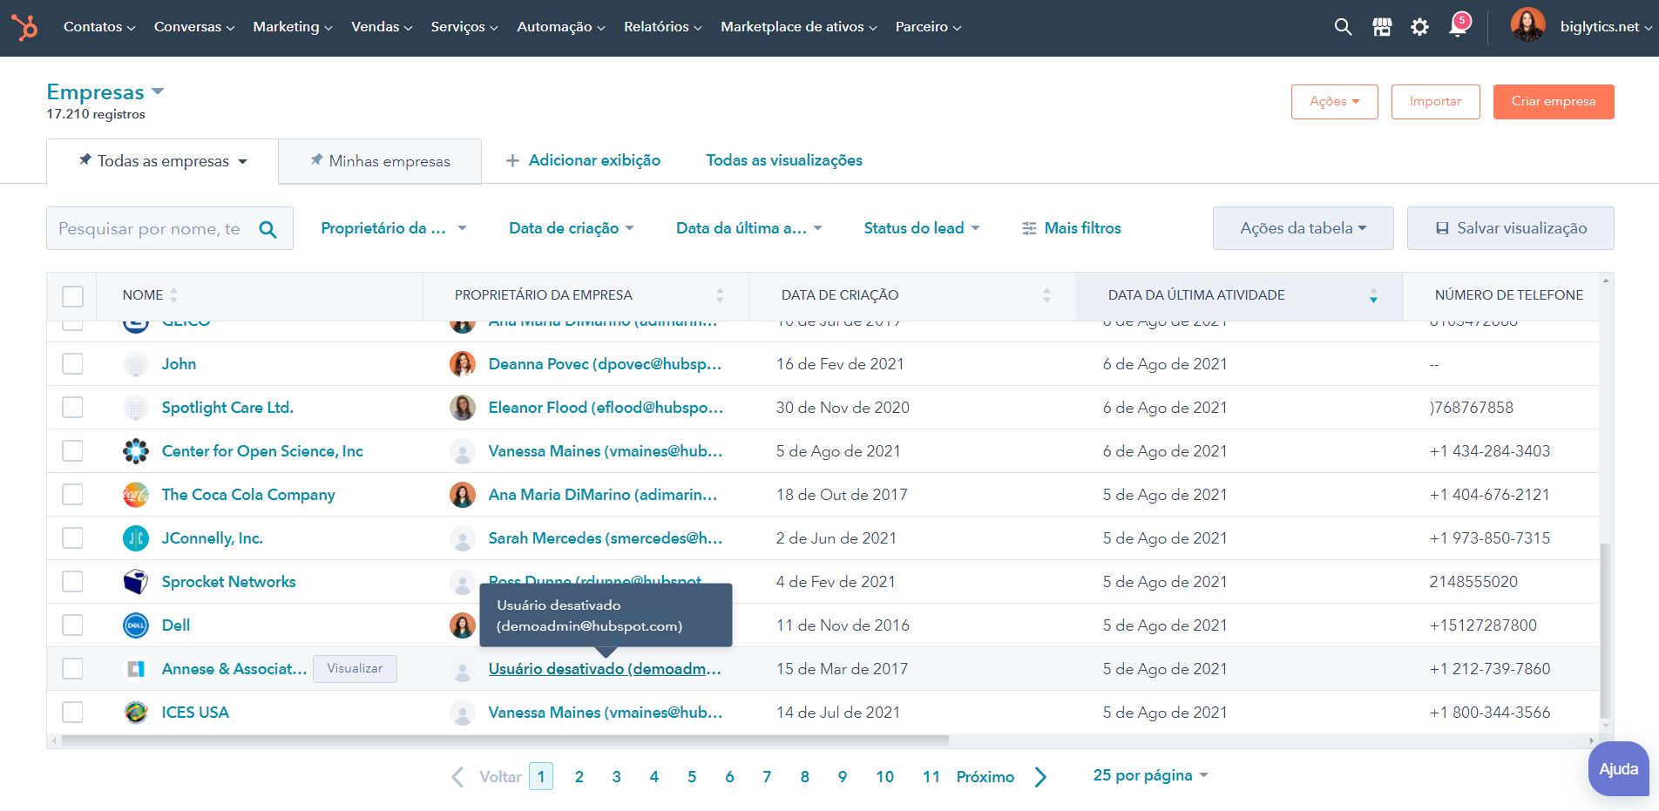Go to page 5 of results

[x=691, y=775]
